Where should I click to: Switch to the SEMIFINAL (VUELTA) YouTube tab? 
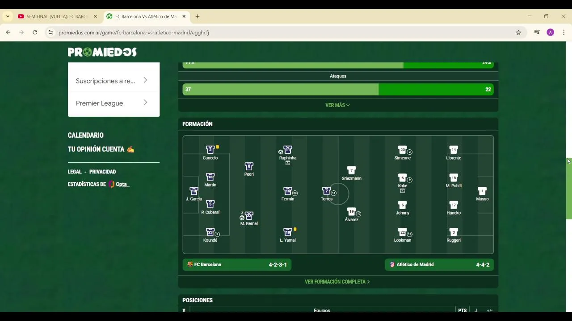(x=57, y=16)
